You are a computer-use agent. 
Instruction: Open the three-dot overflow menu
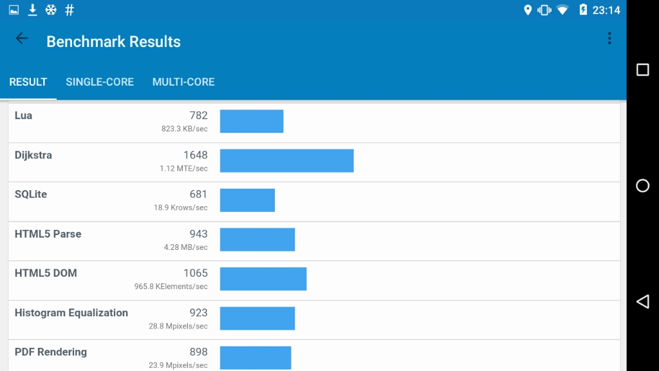click(609, 39)
